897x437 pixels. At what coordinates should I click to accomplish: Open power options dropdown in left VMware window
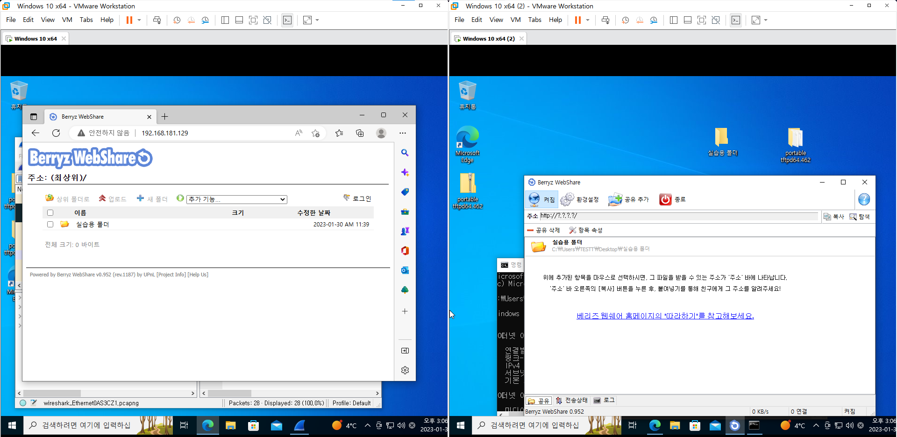point(139,20)
